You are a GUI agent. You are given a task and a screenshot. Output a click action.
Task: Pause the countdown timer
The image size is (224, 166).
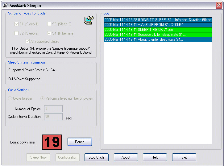(80, 142)
